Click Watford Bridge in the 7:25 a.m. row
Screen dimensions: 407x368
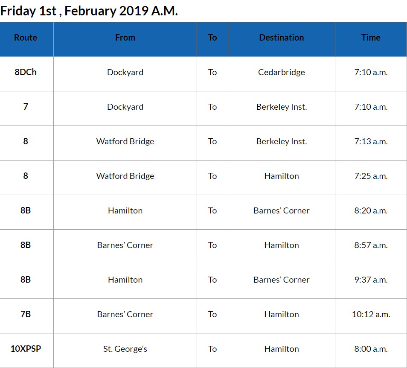[x=125, y=176]
